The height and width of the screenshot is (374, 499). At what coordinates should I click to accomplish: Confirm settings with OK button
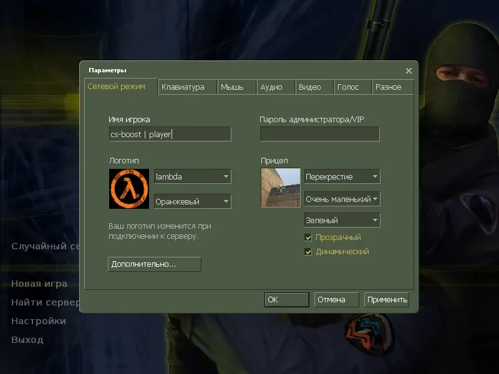click(287, 300)
